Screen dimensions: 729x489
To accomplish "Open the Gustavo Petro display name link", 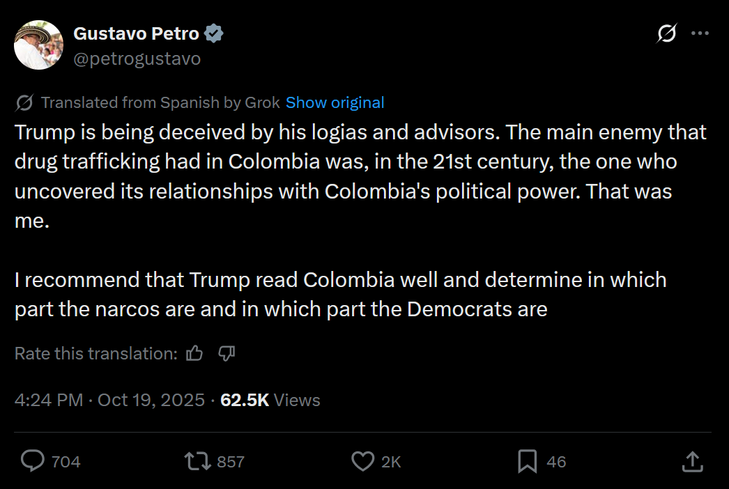I will pos(136,33).
